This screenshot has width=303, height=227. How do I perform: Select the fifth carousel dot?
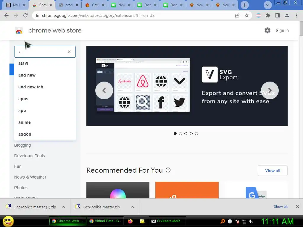196,134
